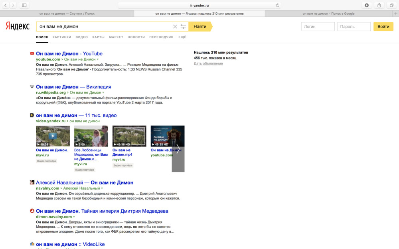Click video.yandex.ru green URL
Image resolution: width=399 pixels, height=249 pixels.
pyautogui.click(x=51, y=121)
